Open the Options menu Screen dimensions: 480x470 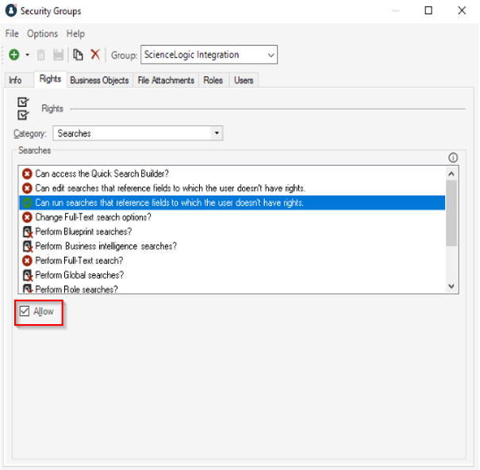pos(42,33)
